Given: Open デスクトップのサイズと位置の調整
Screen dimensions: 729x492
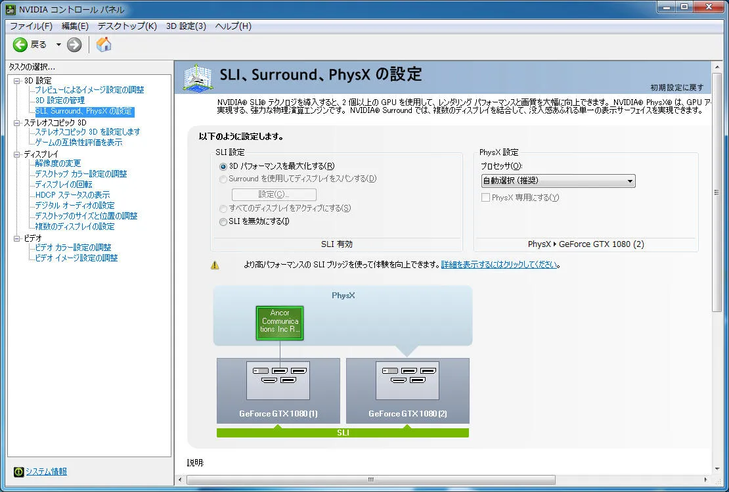Looking at the screenshot, I should (86, 216).
